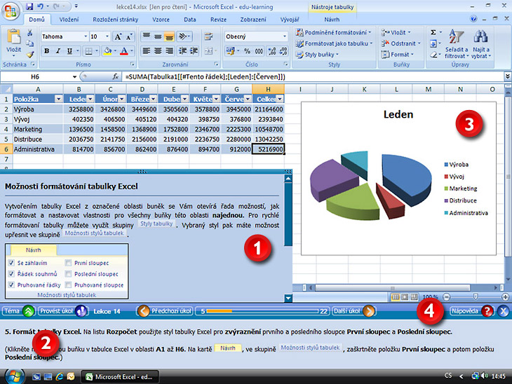Adjust the zoom slider in status bar

476,297
